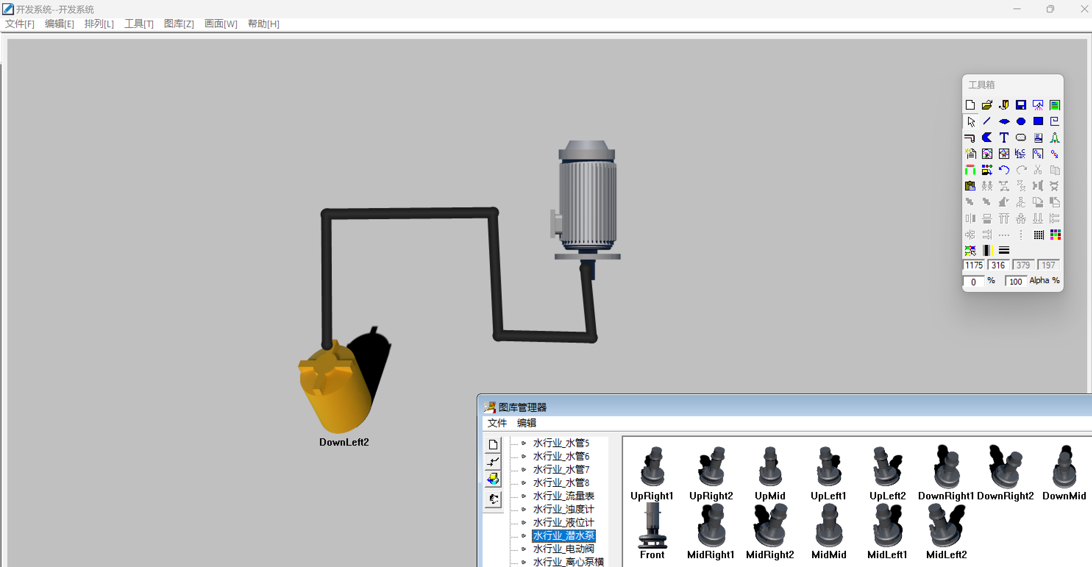This screenshot has height=567, width=1092.
Task: Select the MidLeft2 pump thumbnail
Action: click(x=946, y=526)
